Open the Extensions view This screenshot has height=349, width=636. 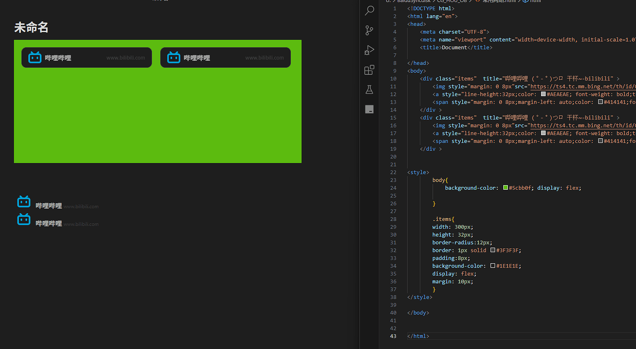[x=369, y=70]
